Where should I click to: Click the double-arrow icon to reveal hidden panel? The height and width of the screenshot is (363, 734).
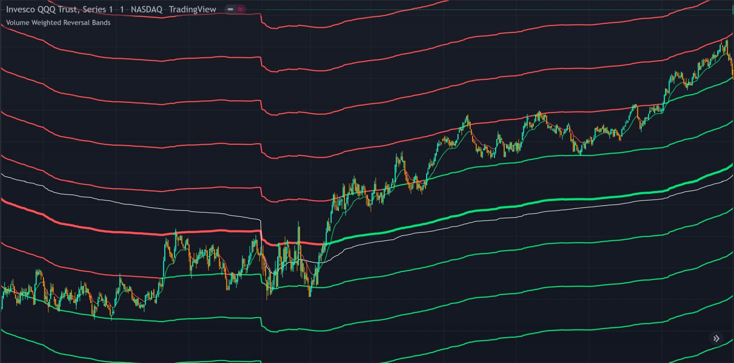(716, 338)
